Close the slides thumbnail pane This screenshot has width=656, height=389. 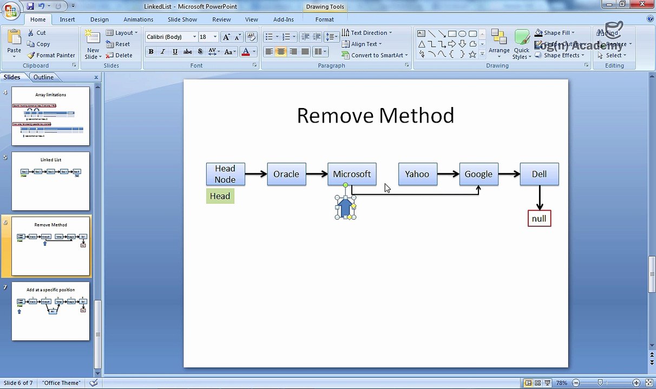tap(96, 77)
